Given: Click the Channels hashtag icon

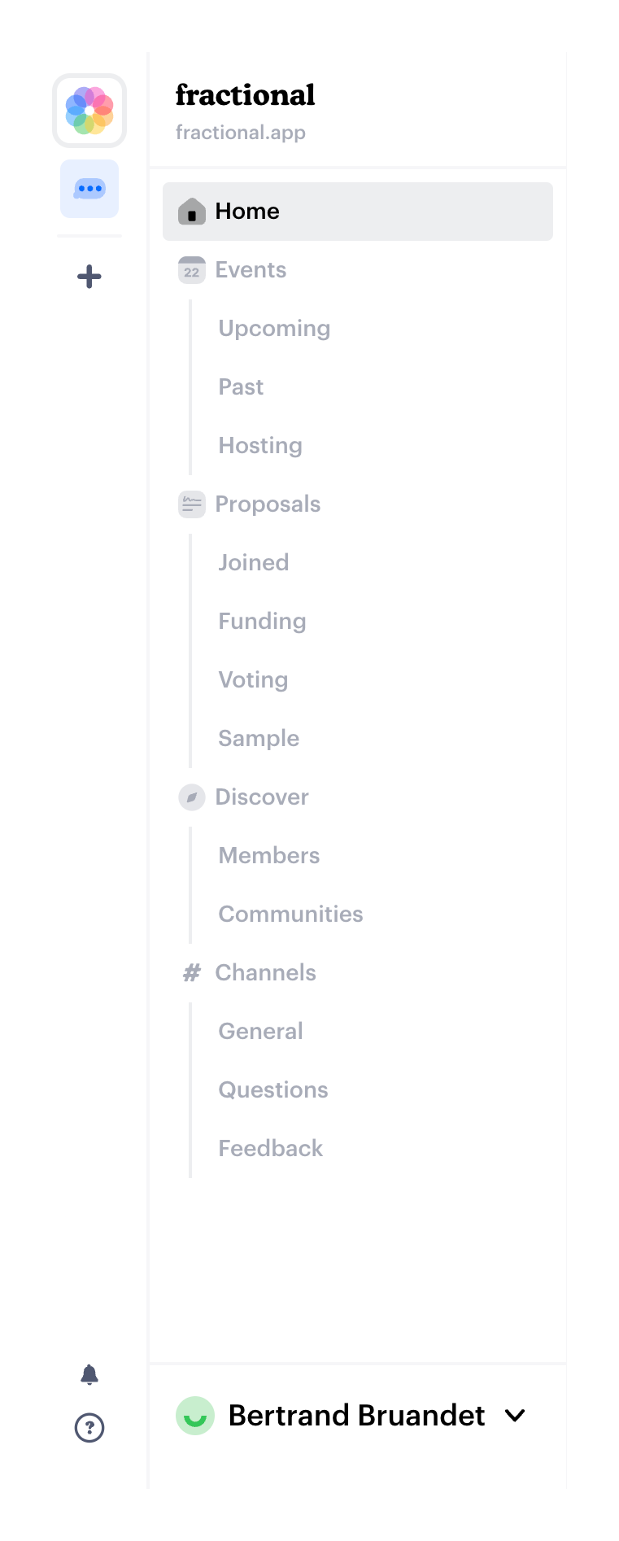Looking at the screenshot, I should [x=190, y=972].
